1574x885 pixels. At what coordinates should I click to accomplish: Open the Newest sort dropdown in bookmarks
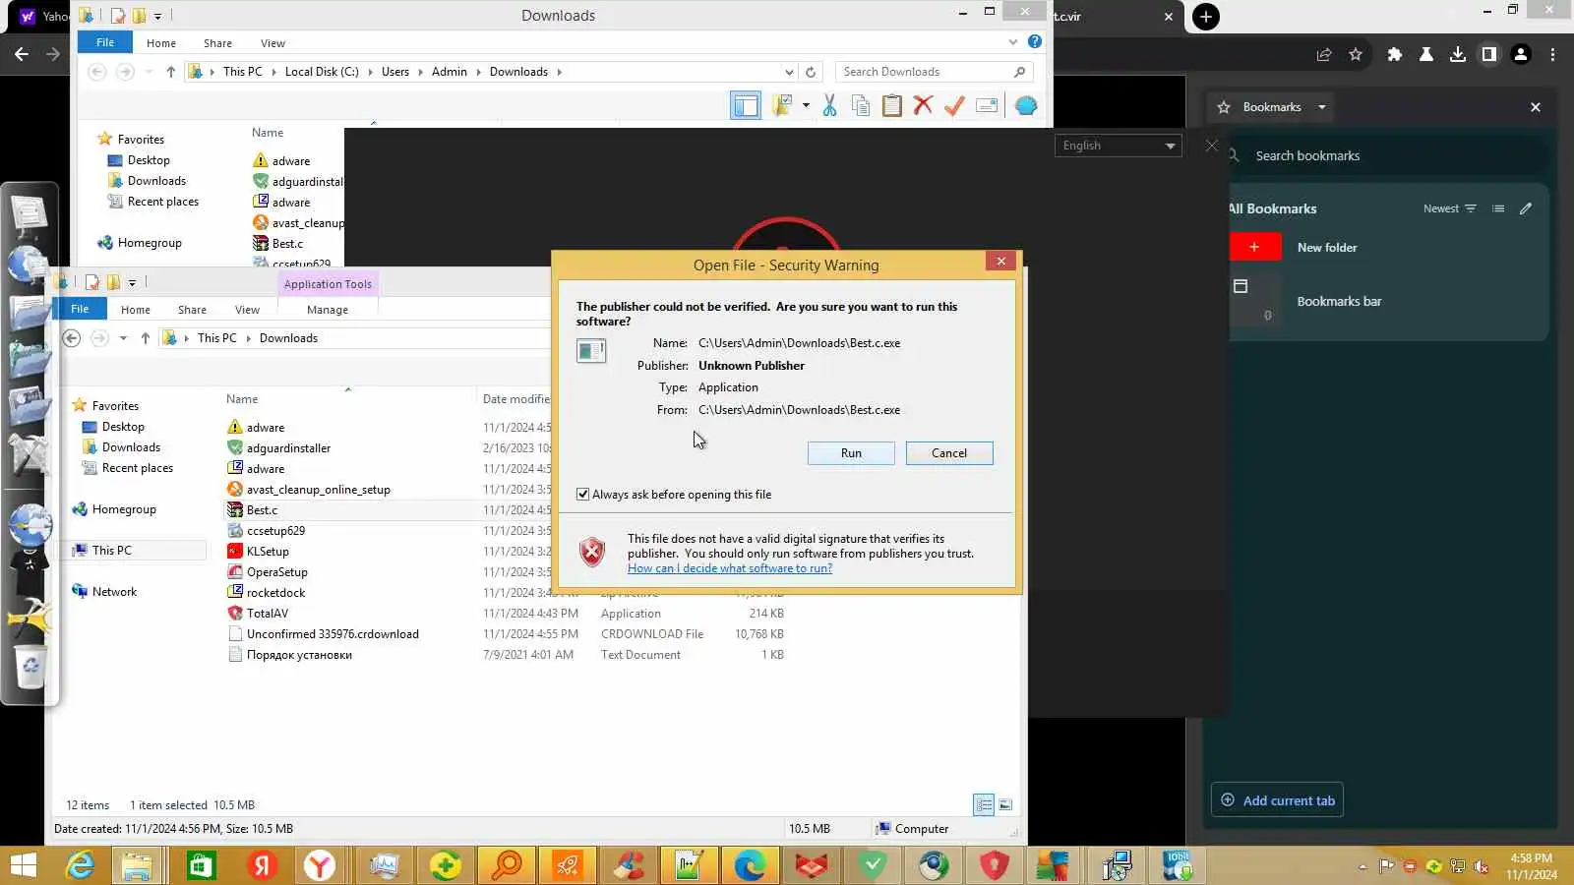(x=1450, y=208)
